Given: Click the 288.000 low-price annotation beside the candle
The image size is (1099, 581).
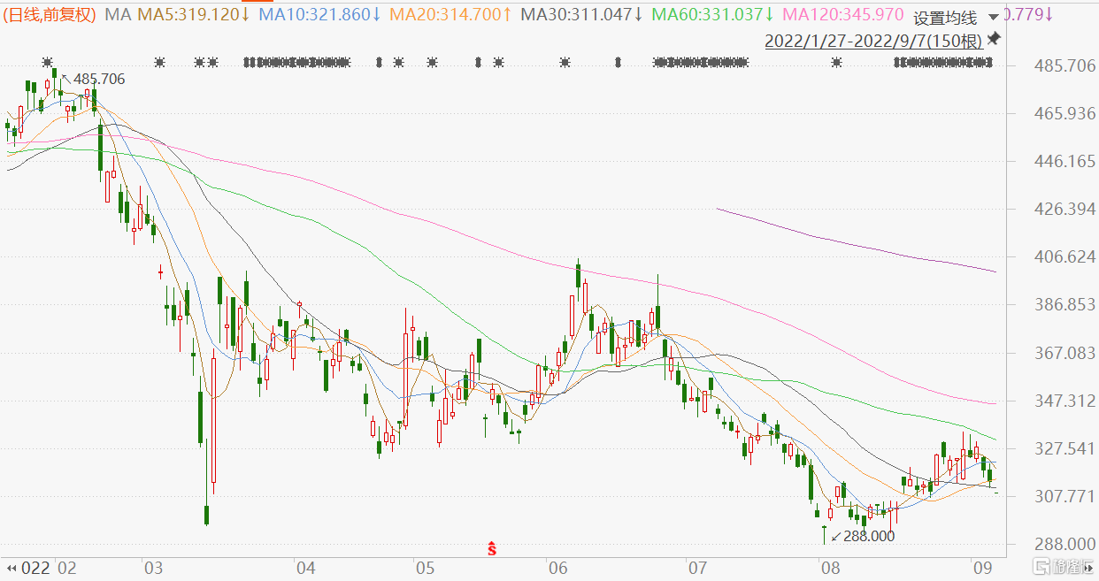Looking at the screenshot, I should pyautogui.click(x=868, y=536).
